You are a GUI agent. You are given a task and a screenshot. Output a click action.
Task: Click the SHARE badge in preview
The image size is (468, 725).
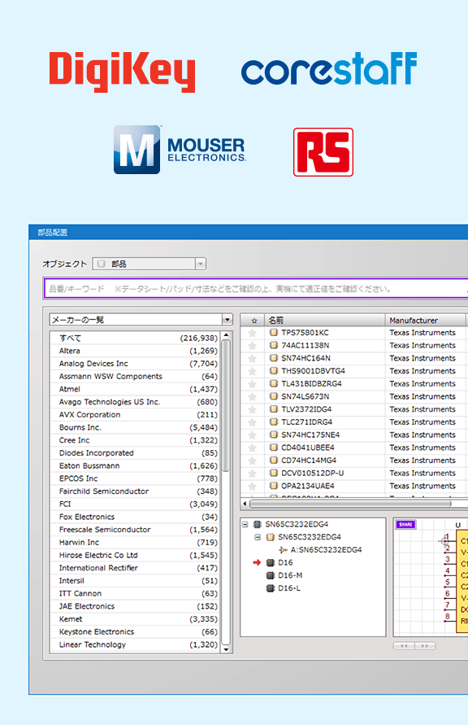click(405, 524)
